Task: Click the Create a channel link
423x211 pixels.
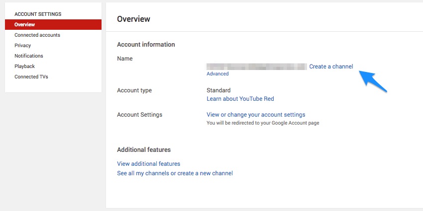Action: pos(331,67)
